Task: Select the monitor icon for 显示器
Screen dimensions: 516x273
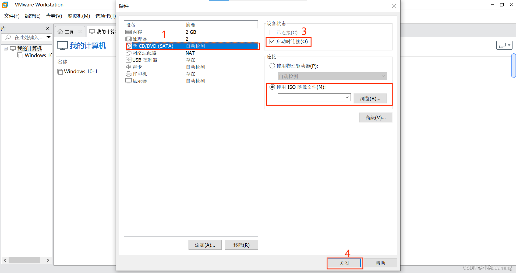Action: pyautogui.click(x=129, y=81)
